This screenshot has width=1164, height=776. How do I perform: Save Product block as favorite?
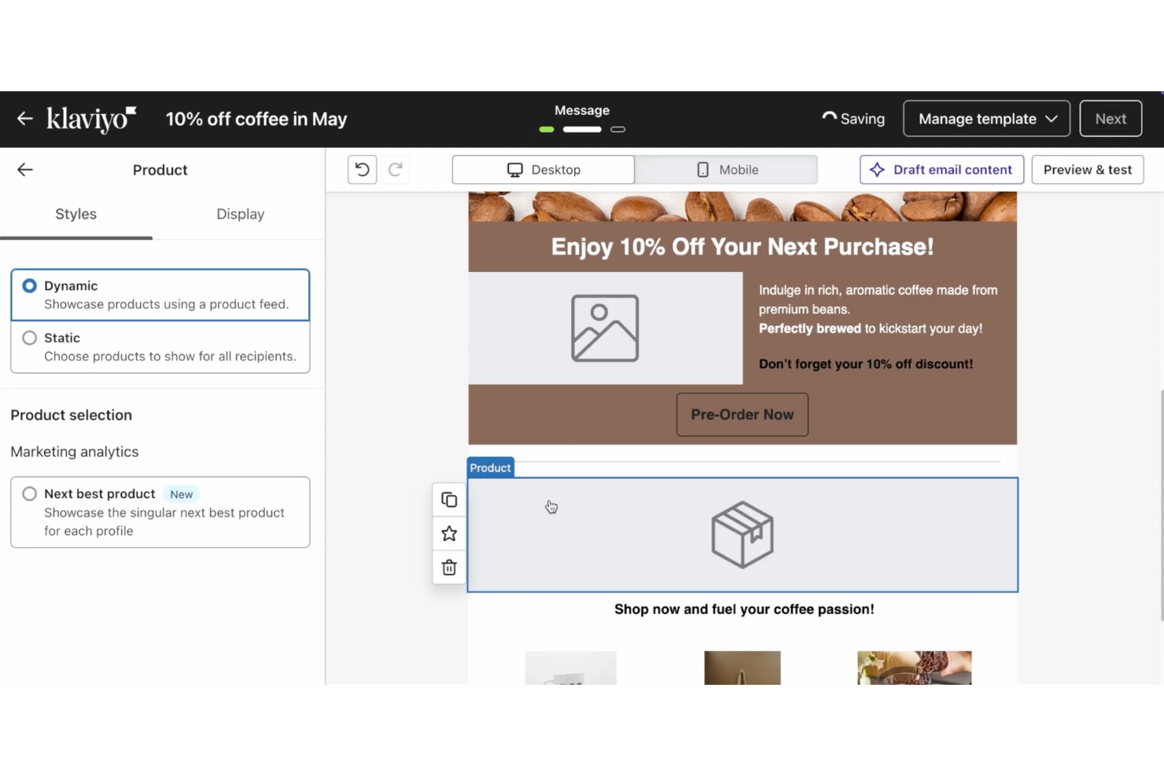click(448, 533)
